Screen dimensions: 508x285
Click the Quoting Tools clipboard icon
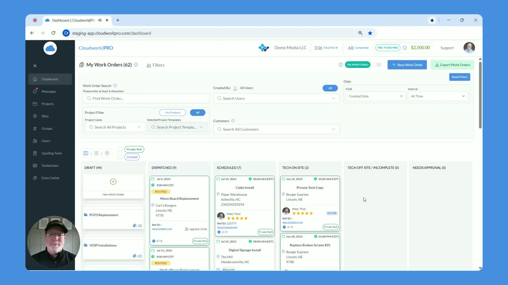click(35, 153)
